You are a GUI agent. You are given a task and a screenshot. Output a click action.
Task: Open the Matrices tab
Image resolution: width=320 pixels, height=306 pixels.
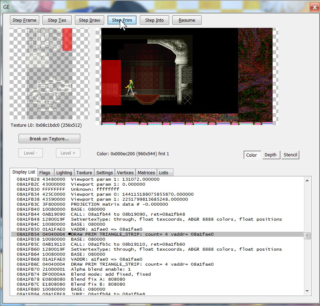146,173
